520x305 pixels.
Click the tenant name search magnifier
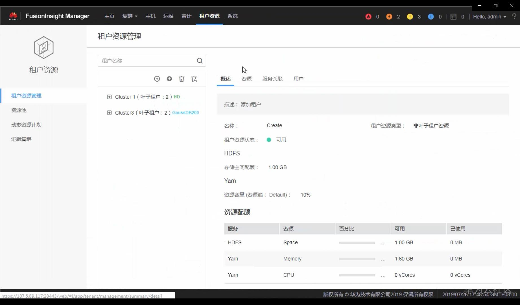coord(200,61)
